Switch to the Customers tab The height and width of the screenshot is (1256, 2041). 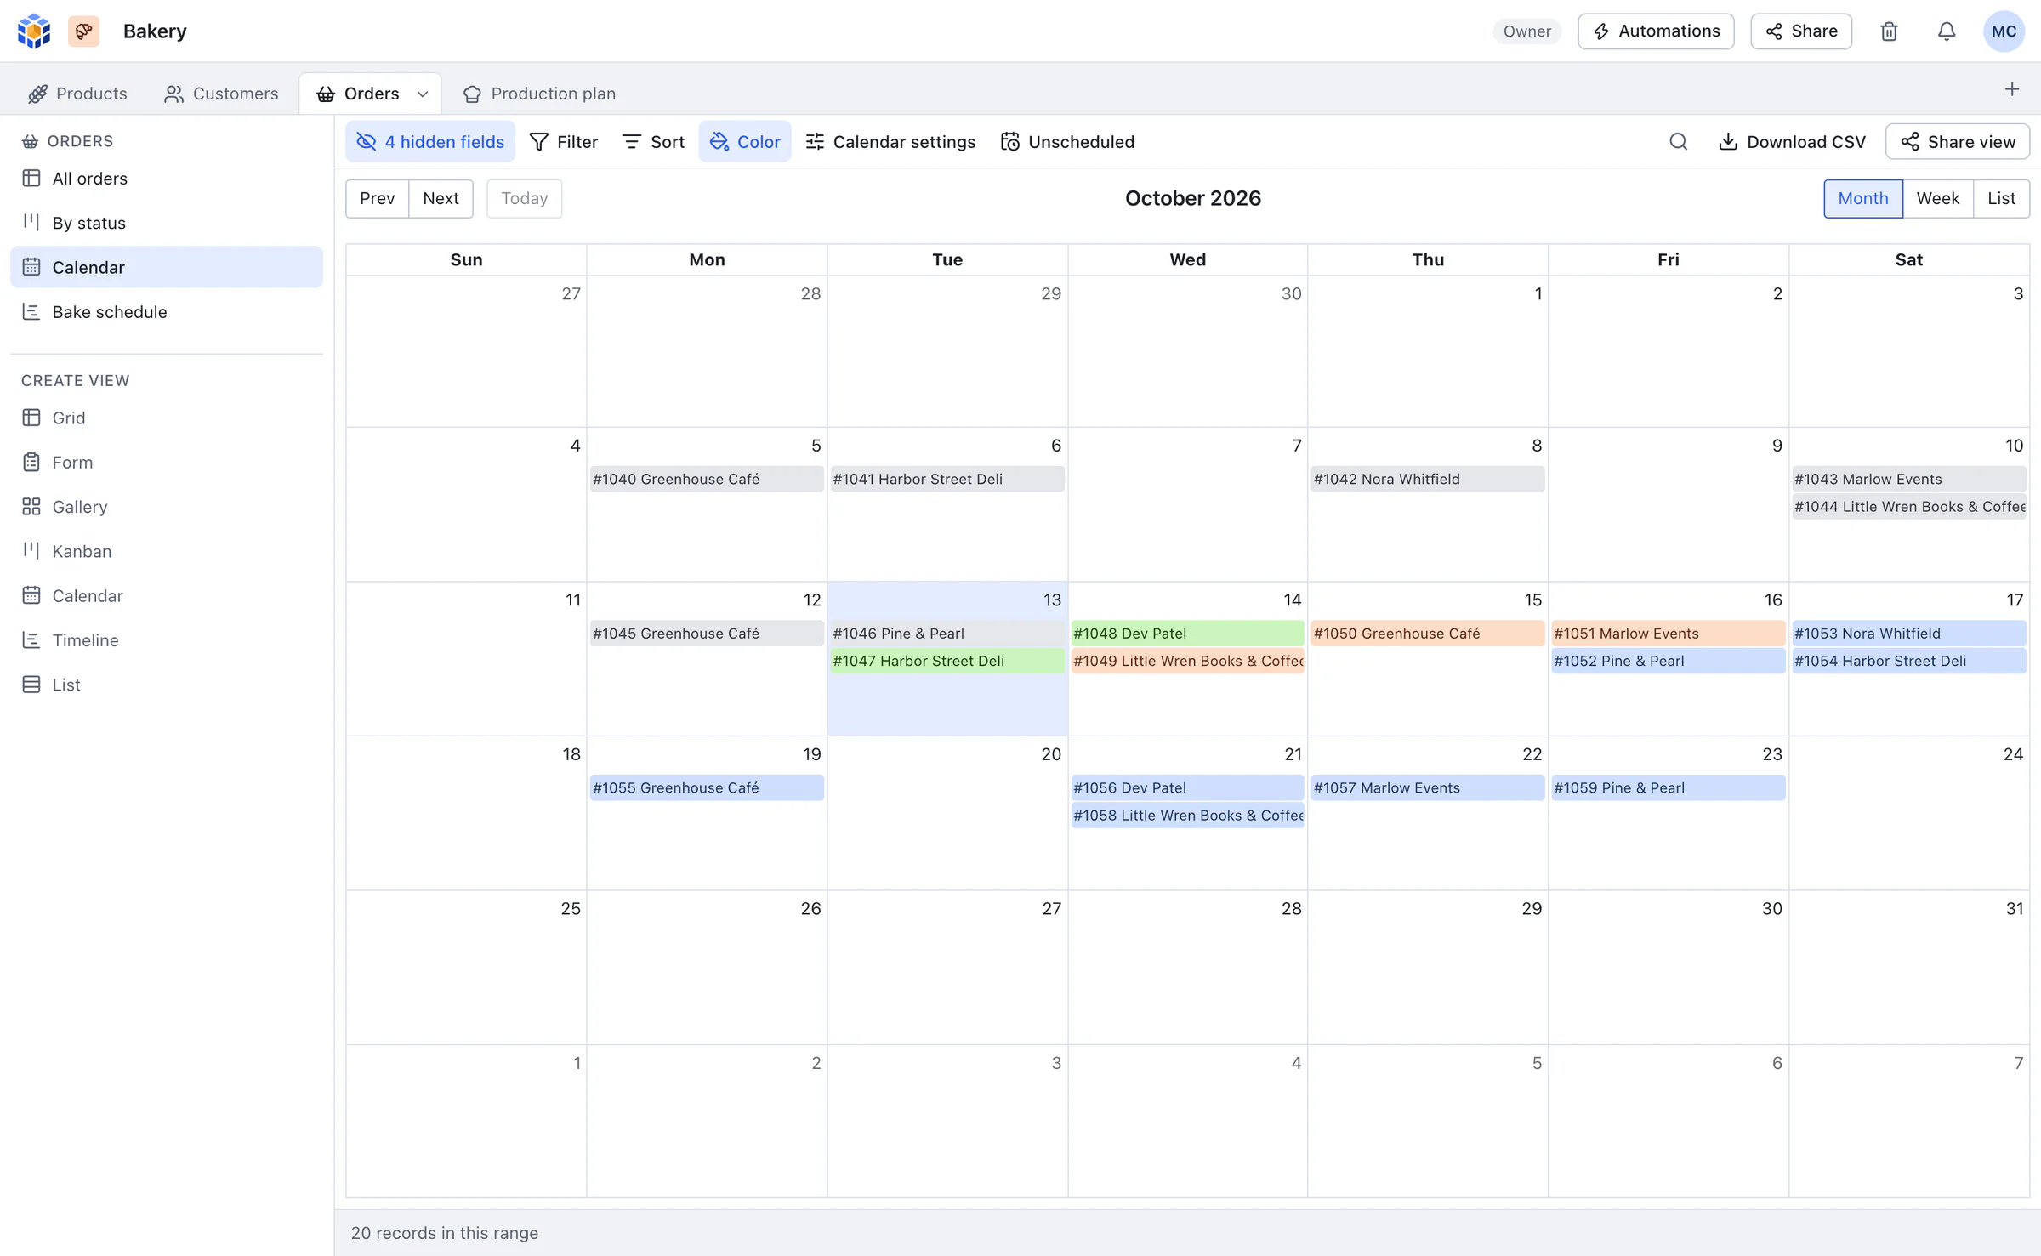[221, 94]
